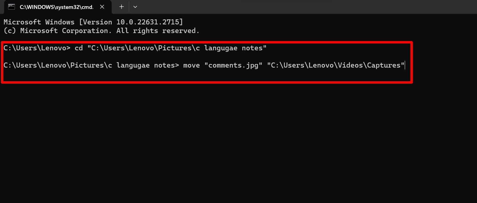Click the "cd" command word
477x203 pixels.
click(x=79, y=48)
